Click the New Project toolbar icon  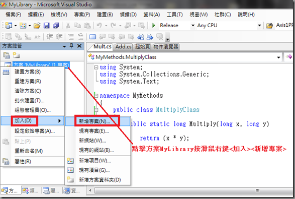tap(9, 26)
